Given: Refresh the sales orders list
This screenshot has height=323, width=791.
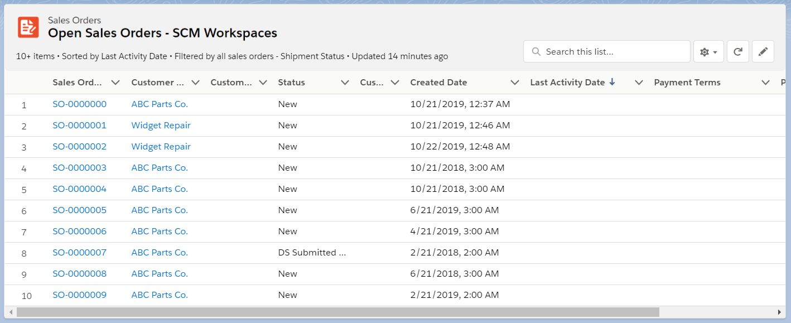Looking at the screenshot, I should tap(737, 51).
